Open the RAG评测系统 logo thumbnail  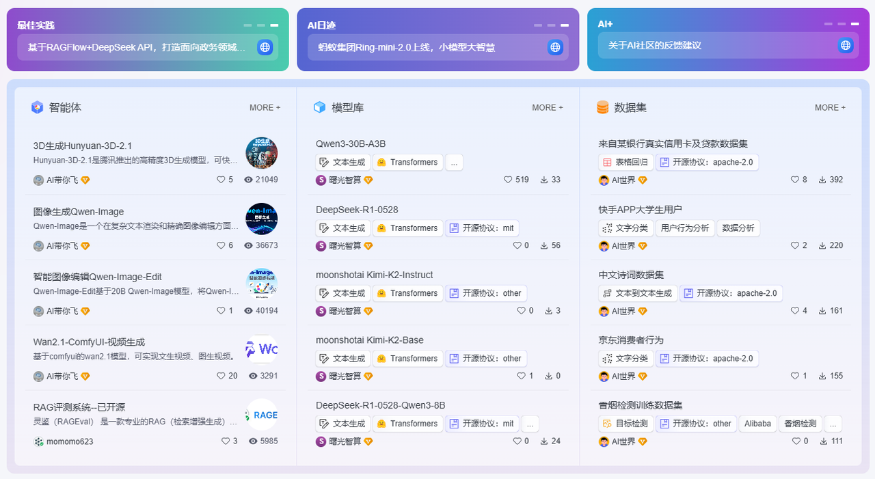pos(262,415)
